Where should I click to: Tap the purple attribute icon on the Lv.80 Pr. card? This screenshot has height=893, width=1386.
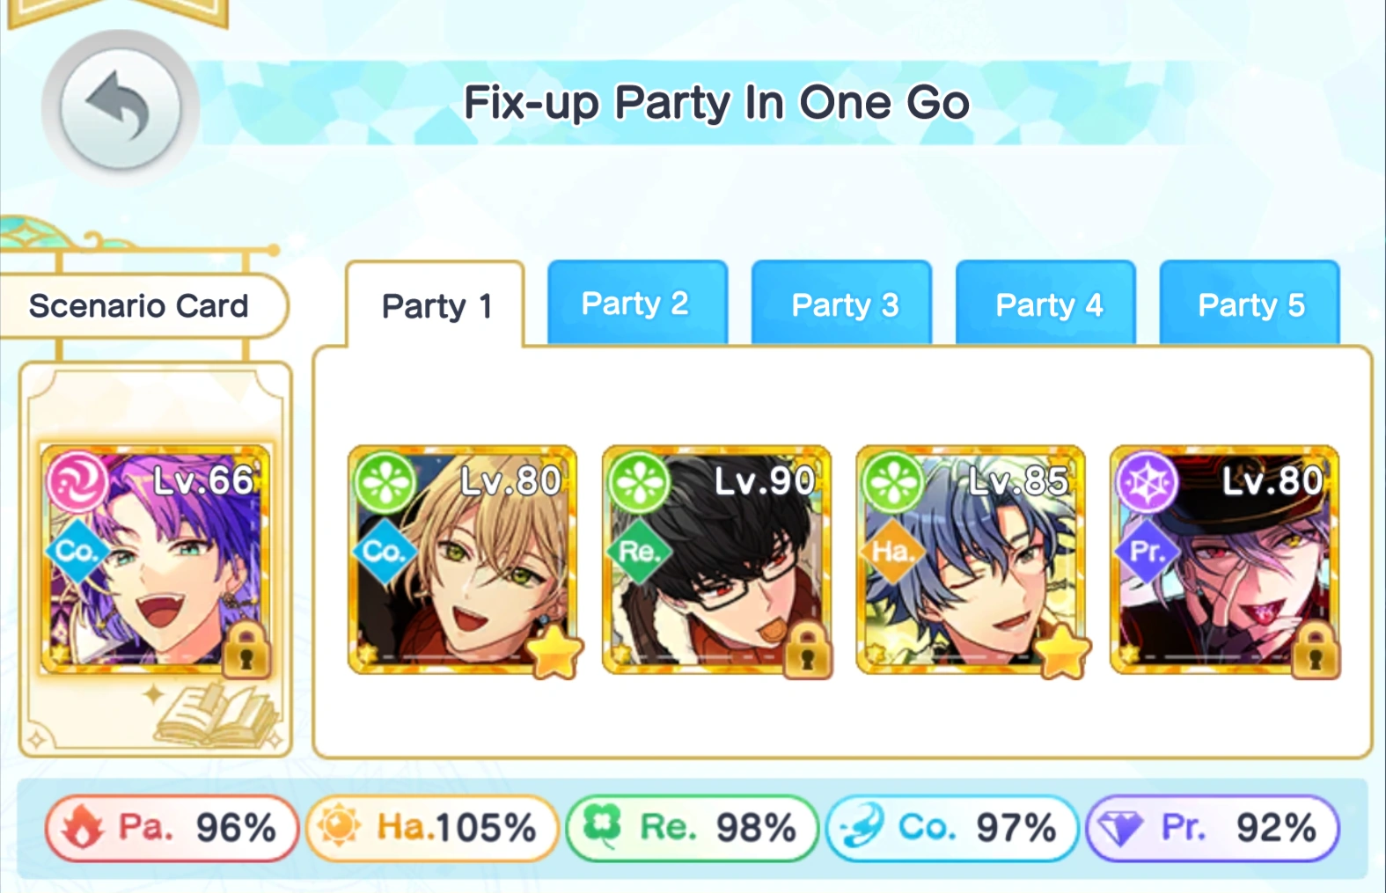pos(1147,482)
